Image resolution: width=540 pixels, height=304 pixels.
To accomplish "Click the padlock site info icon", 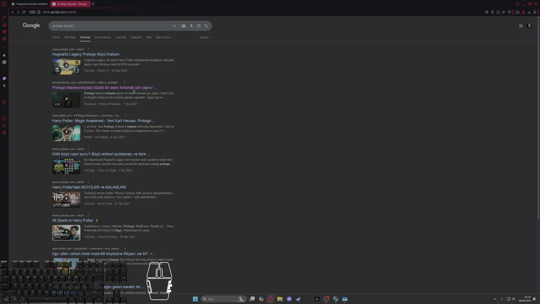I will point(39,12).
